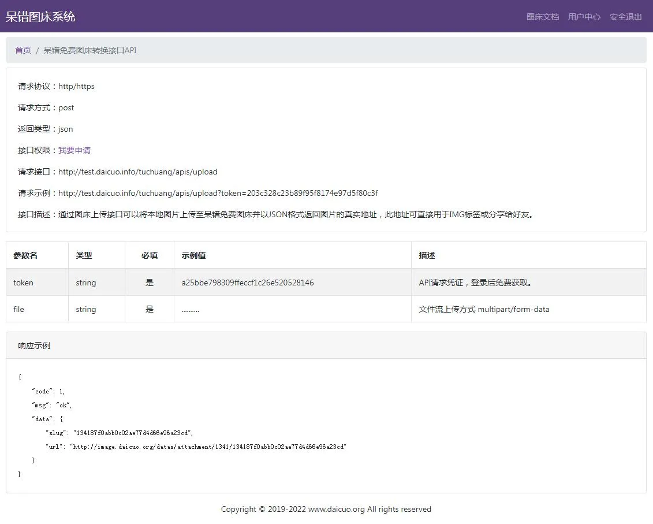Click the "url" line in the JSON response
Image resolution: width=653 pixels, height=524 pixels.
[195, 447]
